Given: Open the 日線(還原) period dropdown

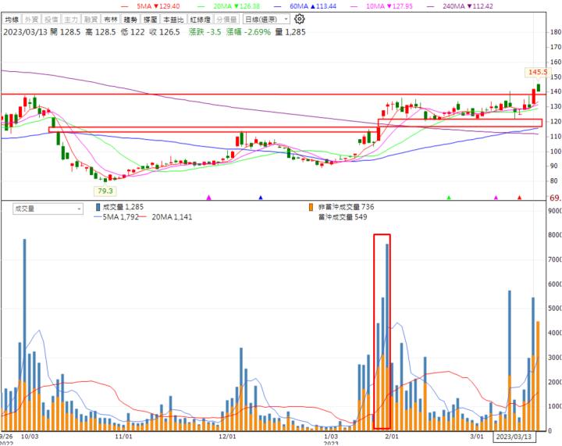Looking at the screenshot, I should 265,18.
